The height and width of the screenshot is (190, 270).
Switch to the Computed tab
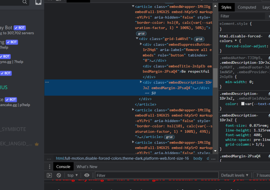coord(247,7)
